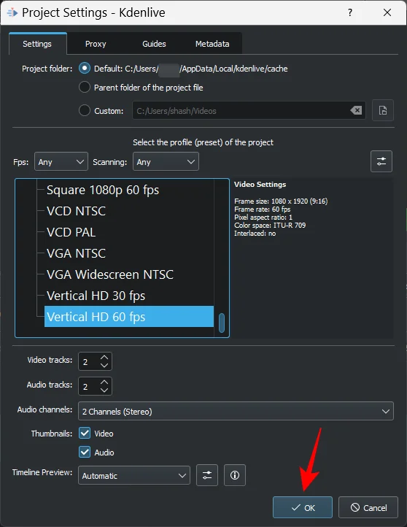Decrease the Audio tracks count

pyautogui.click(x=104, y=391)
